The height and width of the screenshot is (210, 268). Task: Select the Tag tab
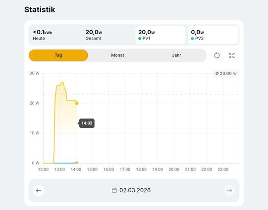tap(58, 55)
